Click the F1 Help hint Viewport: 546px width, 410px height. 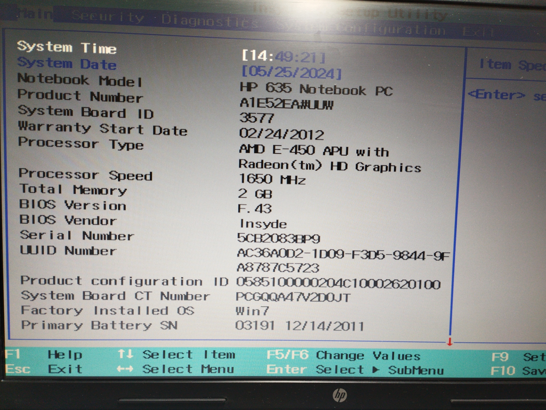coord(44,355)
